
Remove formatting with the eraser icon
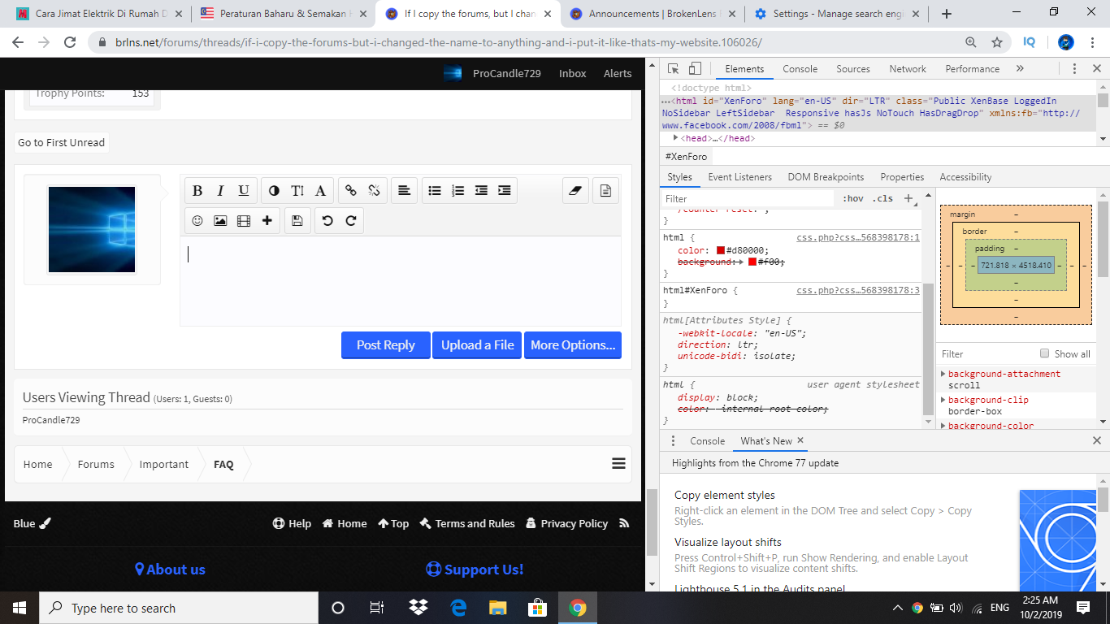coord(575,191)
